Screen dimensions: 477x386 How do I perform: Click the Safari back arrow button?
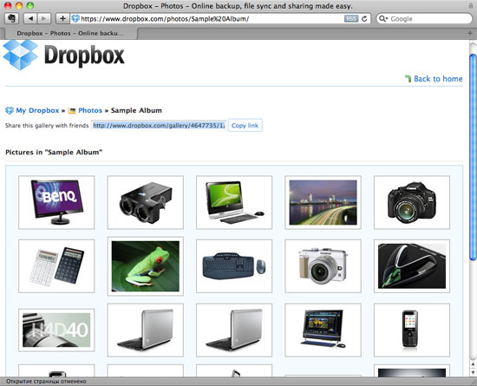30,18
